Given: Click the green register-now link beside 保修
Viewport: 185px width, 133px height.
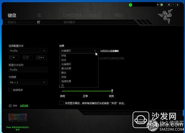Looking at the screenshot, I should [x=24, y=106].
